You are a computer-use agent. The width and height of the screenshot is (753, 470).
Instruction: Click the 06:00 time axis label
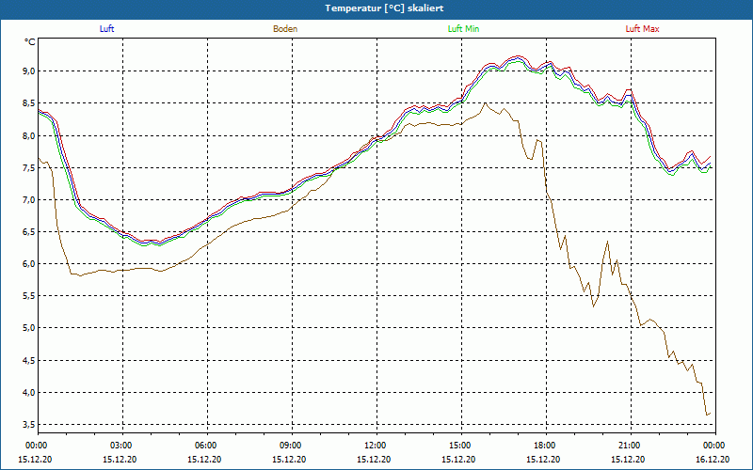pyautogui.click(x=206, y=446)
